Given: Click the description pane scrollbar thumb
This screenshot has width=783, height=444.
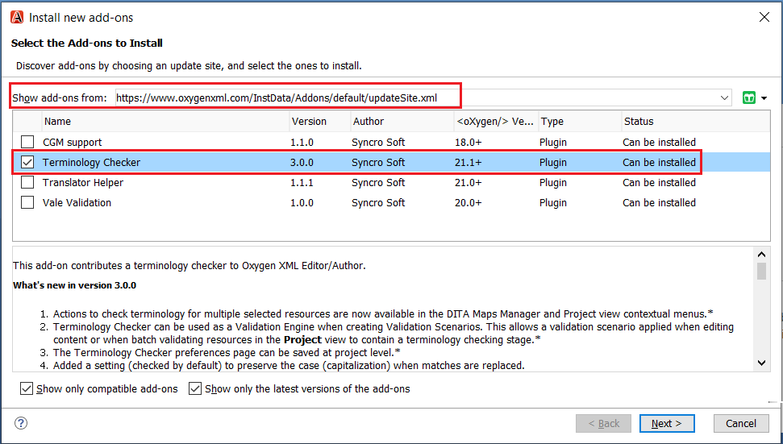Looking at the screenshot, I should tap(761, 271).
